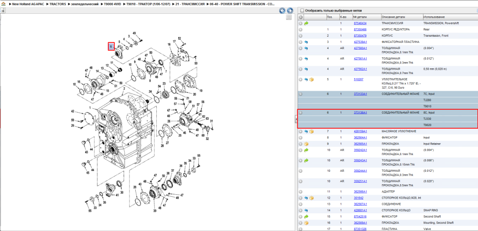Open part number link 510207
The width and height of the screenshot is (478, 231).
[x=358, y=79]
